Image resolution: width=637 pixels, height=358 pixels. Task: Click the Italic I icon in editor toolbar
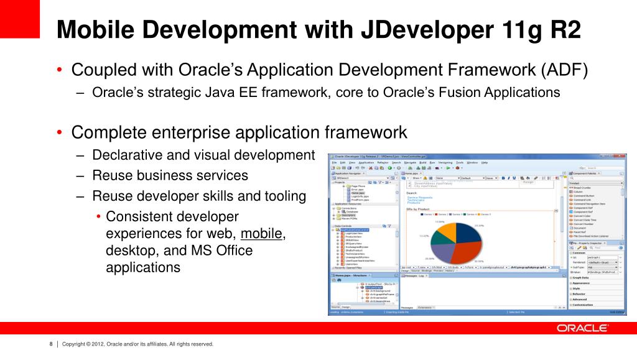pyautogui.click(x=509, y=178)
